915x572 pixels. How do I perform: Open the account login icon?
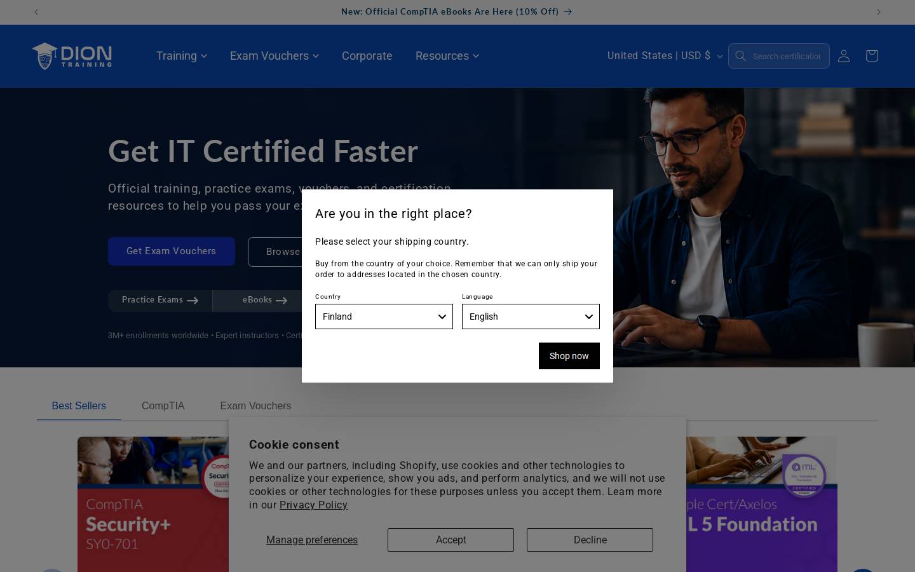point(844,56)
